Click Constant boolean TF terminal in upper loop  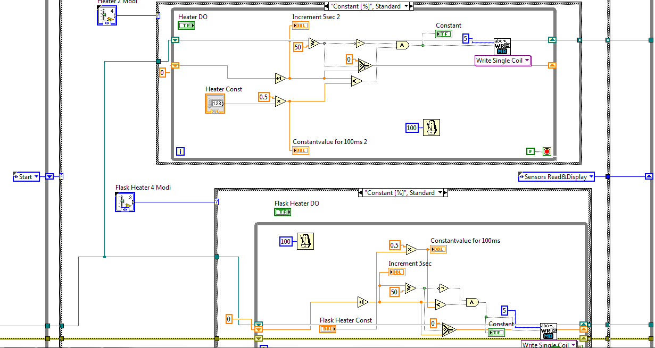(x=444, y=34)
